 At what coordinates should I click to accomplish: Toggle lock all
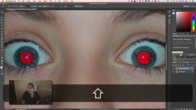click(x=183, y=65)
